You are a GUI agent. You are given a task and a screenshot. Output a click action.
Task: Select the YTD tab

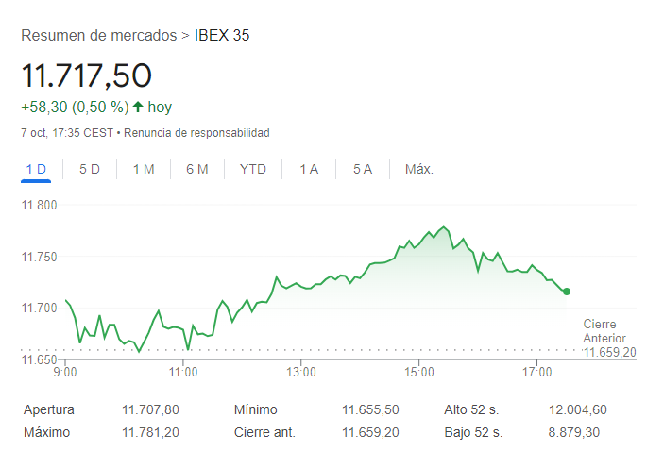point(253,169)
